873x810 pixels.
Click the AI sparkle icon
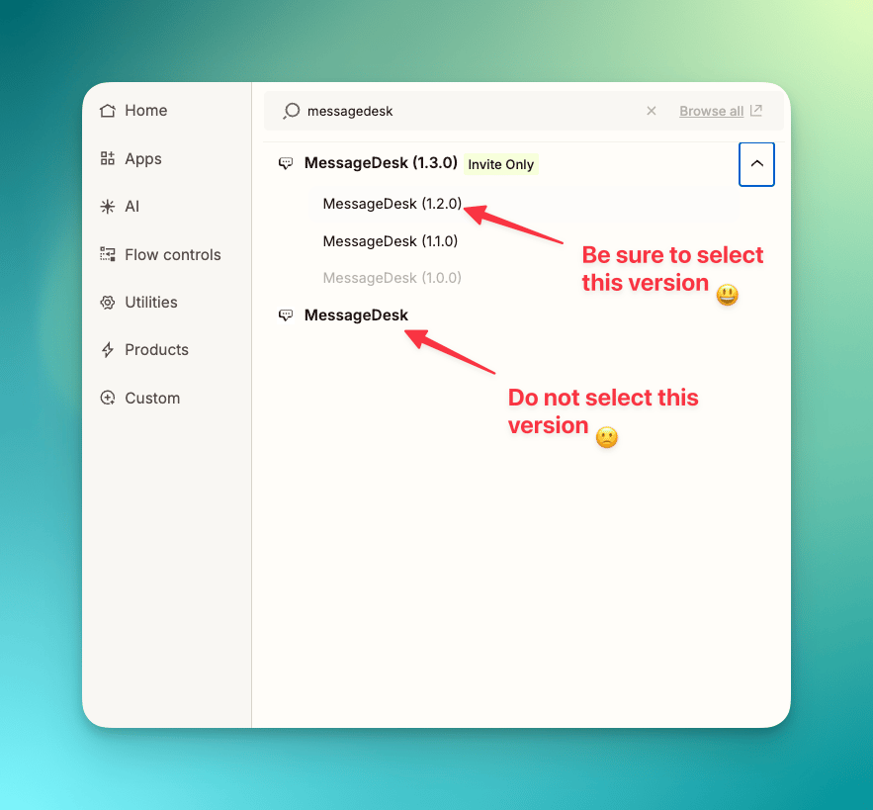tap(108, 207)
